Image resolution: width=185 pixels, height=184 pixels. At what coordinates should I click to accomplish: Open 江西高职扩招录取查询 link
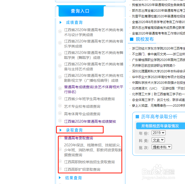[x=82, y=169]
